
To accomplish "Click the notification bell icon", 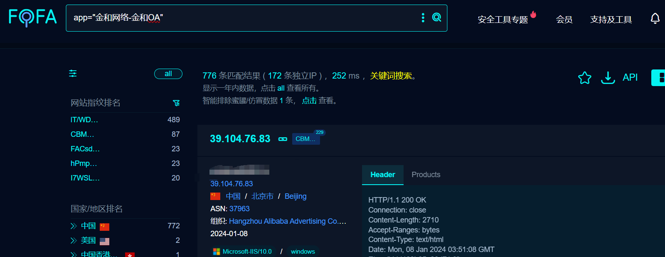I will pyautogui.click(x=655, y=18).
